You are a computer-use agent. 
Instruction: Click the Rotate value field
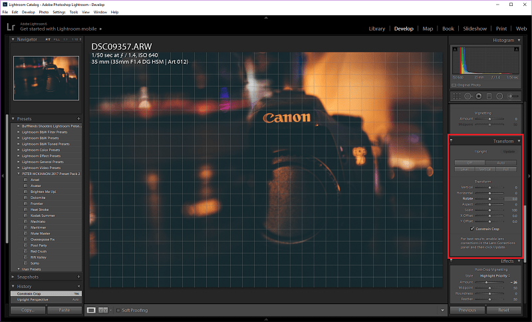[x=511, y=198]
